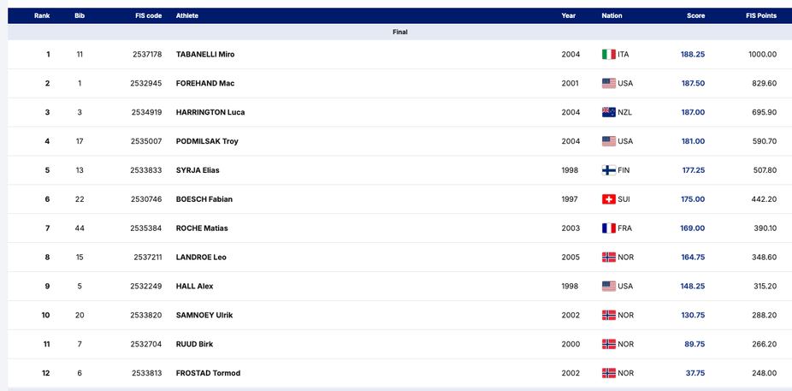Click the USA flag in Forehand's row
This screenshot has height=391, width=792.
pos(609,83)
